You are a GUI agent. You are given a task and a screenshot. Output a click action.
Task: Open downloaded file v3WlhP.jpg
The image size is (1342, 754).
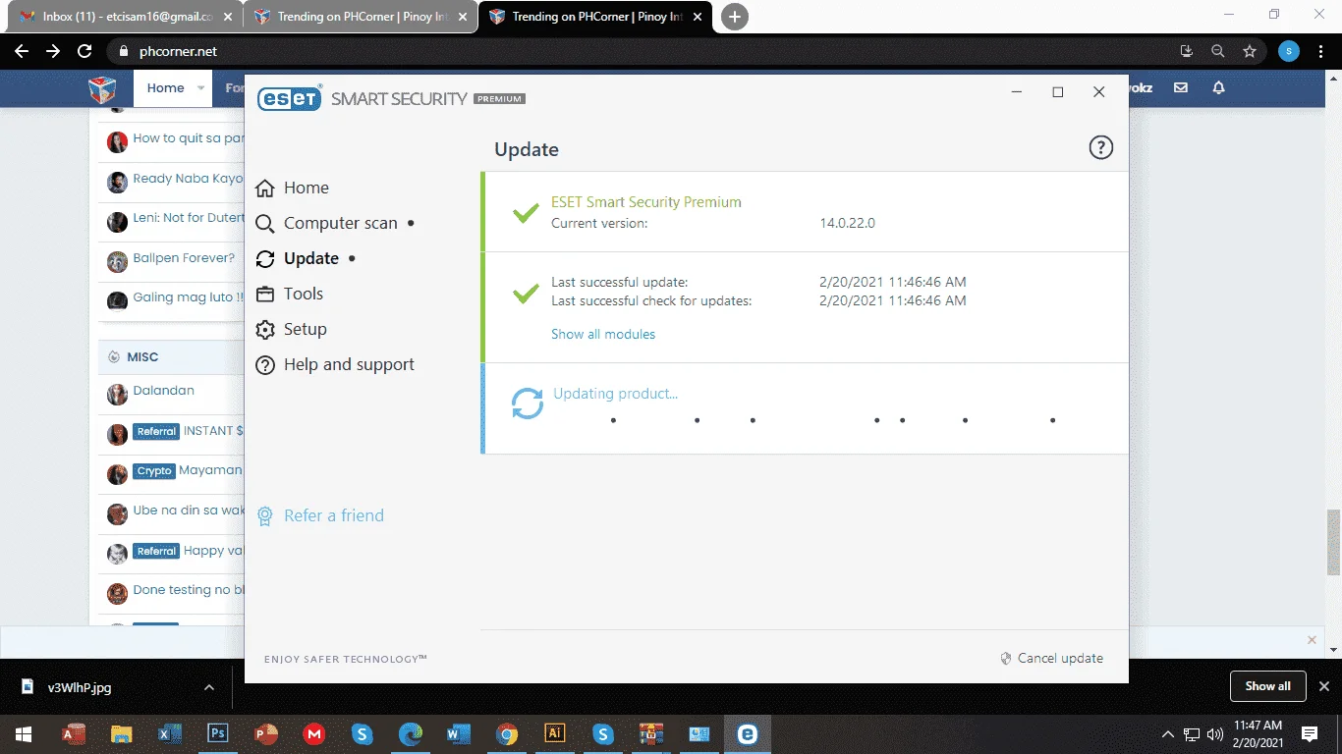79,687
